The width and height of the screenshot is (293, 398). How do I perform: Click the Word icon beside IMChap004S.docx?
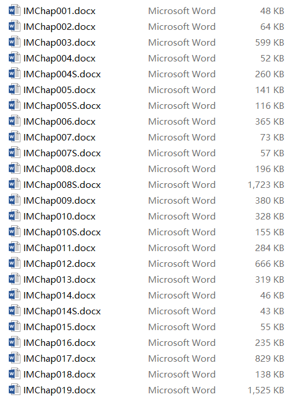click(x=14, y=74)
